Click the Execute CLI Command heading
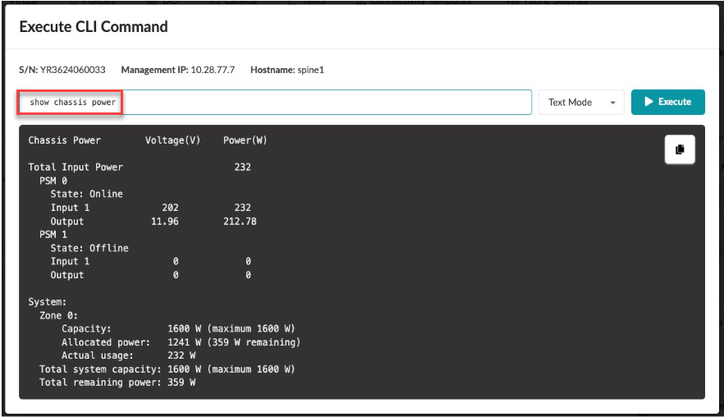Screen dimensions: 724x417 click(94, 27)
